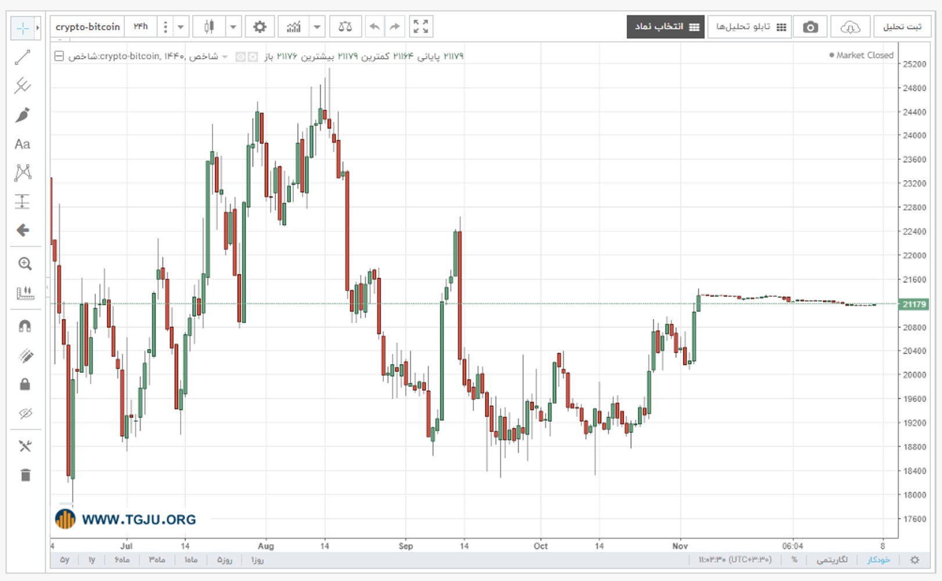Select the ۶ماه time range
The image size is (942, 581).
[x=122, y=560]
